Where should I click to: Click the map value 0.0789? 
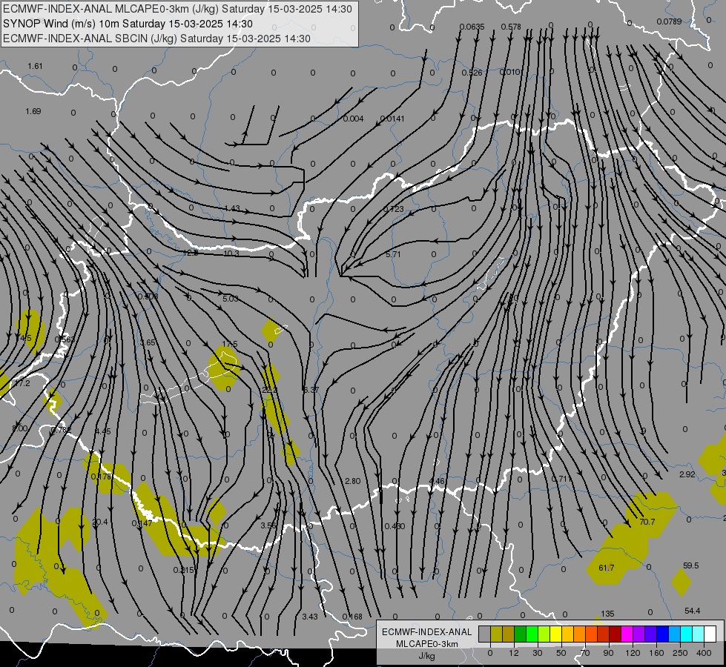[x=669, y=21]
